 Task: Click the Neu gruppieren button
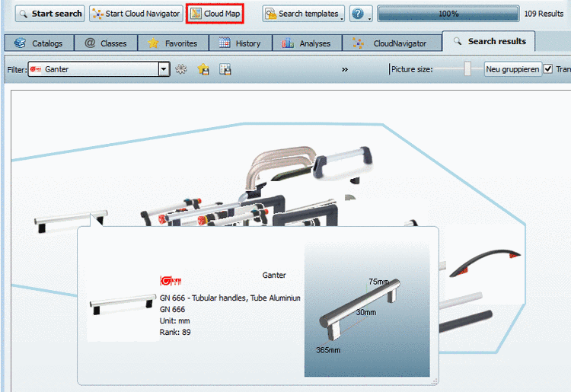pos(512,69)
